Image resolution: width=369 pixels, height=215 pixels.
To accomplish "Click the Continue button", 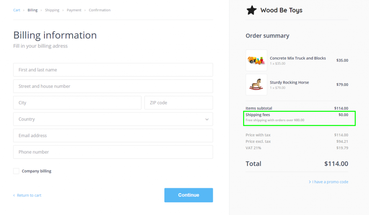I will (188, 195).
